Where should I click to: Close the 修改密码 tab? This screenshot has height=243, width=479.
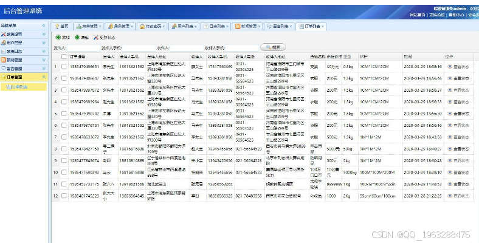point(164,27)
